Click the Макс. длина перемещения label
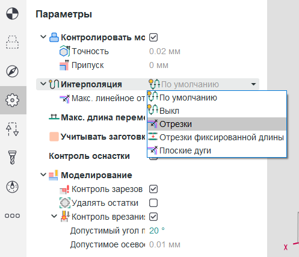Screen dimensions: 299x257 pyautogui.click(x=103, y=117)
